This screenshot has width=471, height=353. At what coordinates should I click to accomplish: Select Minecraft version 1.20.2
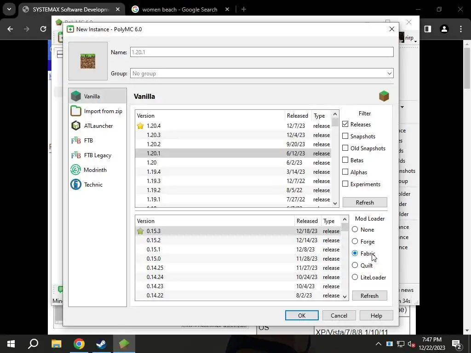pos(233,144)
